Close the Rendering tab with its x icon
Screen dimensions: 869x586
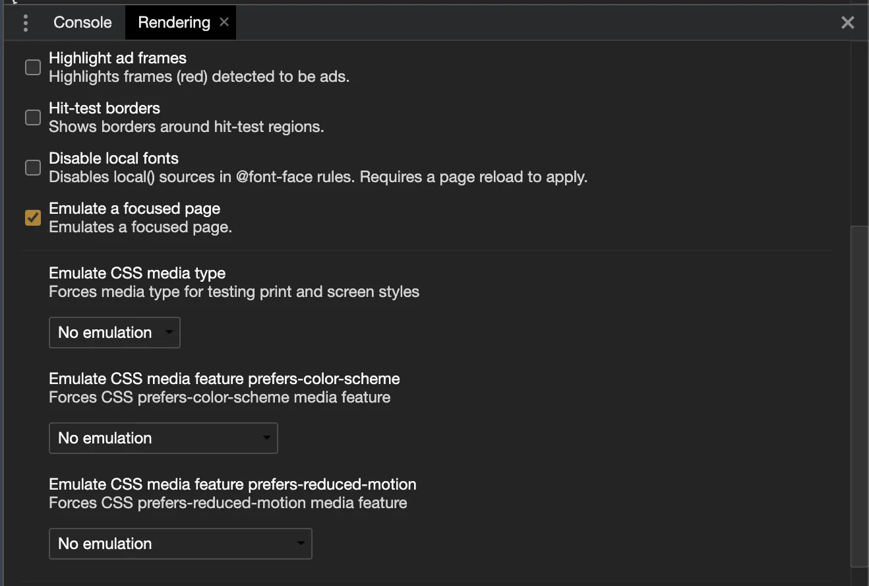pyautogui.click(x=224, y=22)
